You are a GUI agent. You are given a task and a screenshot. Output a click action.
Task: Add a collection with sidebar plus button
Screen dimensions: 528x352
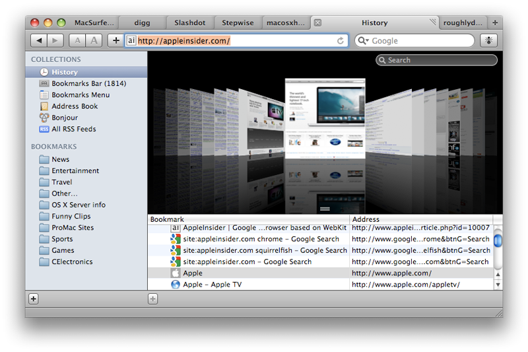point(34,299)
